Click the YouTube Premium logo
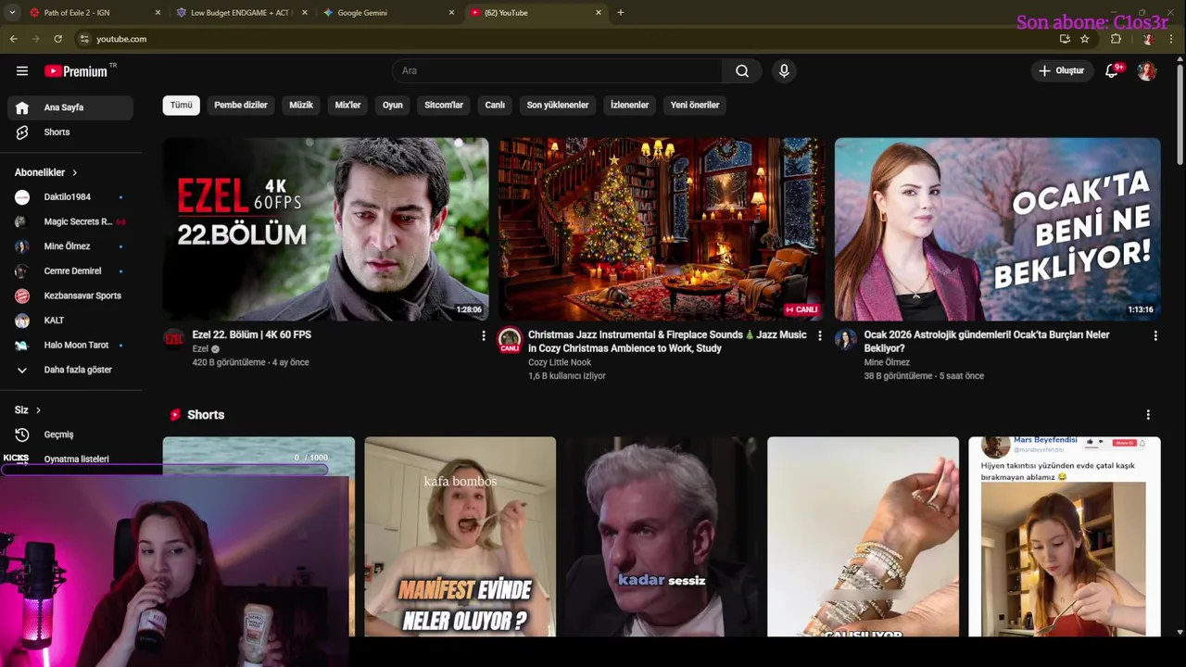This screenshot has width=1186, height=667. 76,71
